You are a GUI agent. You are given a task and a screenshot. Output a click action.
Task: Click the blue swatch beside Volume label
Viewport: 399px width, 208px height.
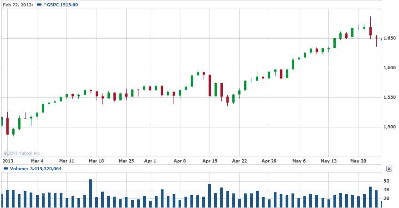(5, 168)
